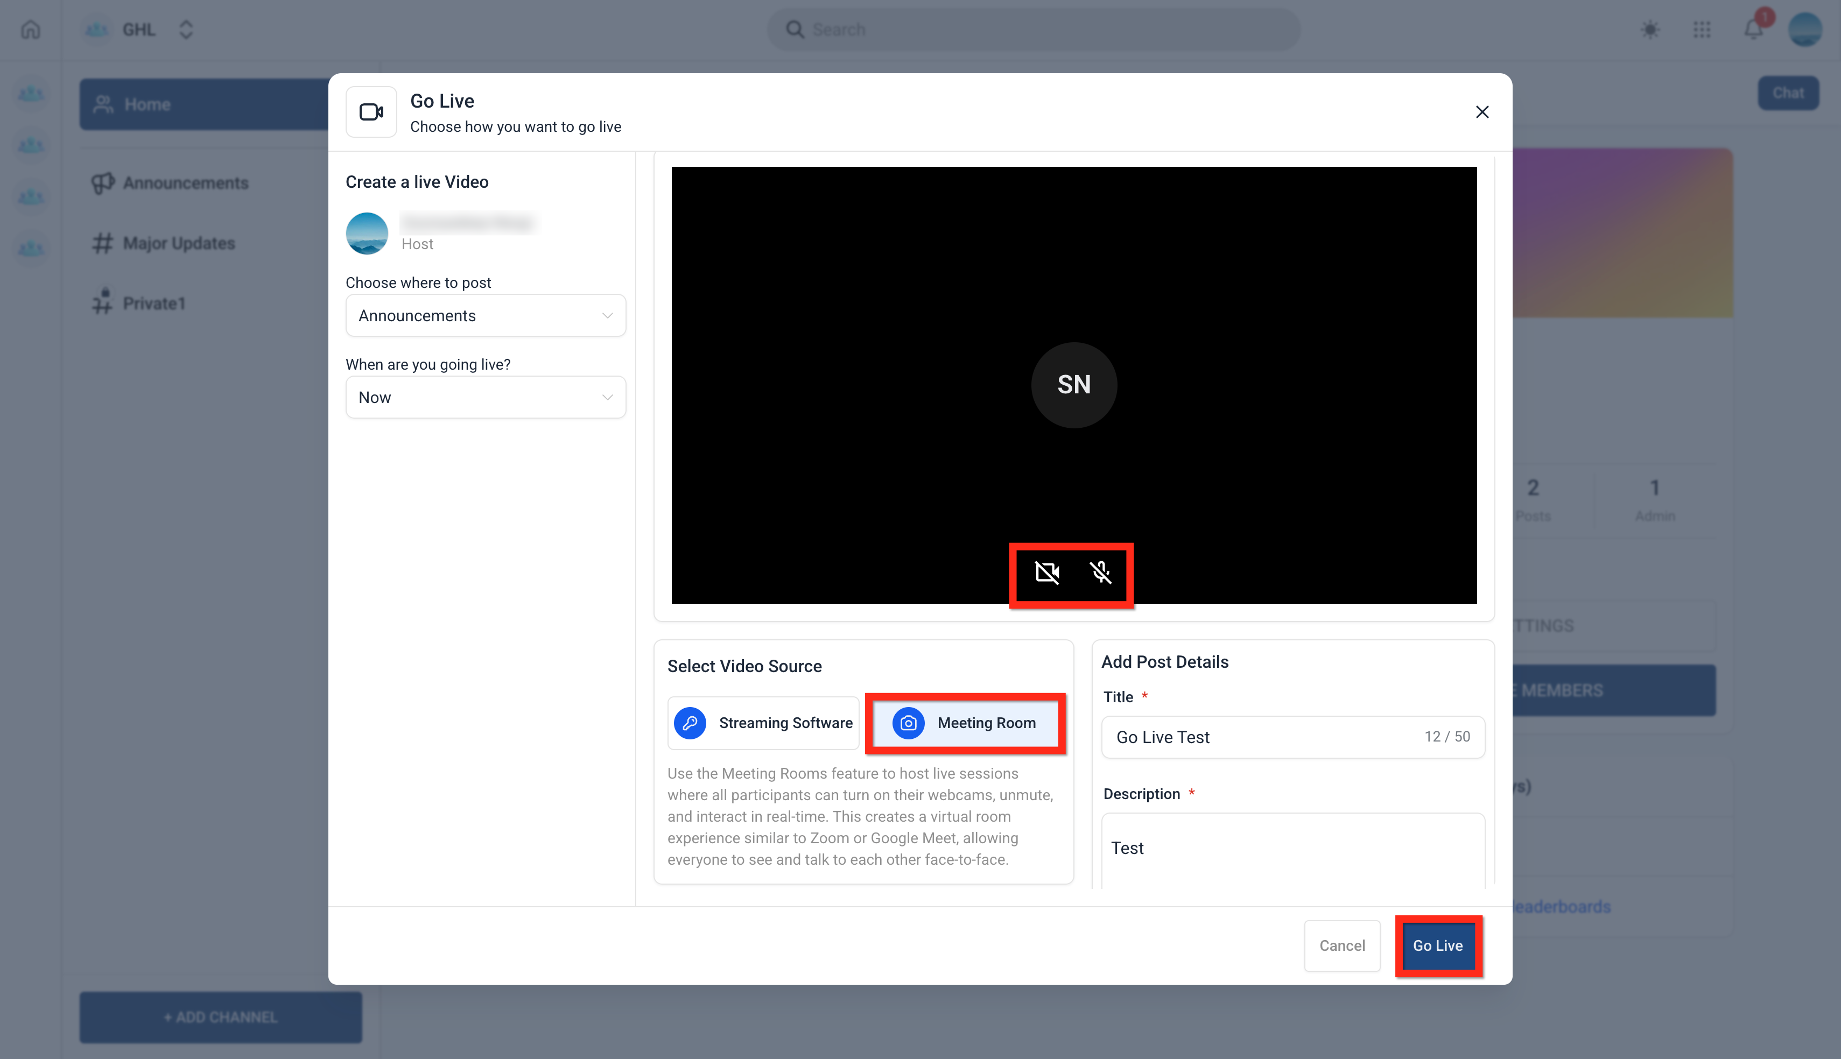Select Meeting Room as video source
Screen dimensions: 1841x1059
click(x=965, y=723)
